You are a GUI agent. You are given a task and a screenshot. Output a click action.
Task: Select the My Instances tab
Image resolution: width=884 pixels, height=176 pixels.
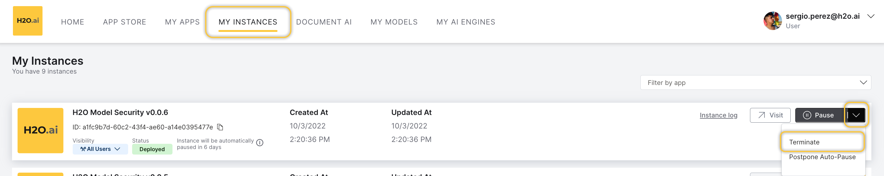[x=248, y=22]
